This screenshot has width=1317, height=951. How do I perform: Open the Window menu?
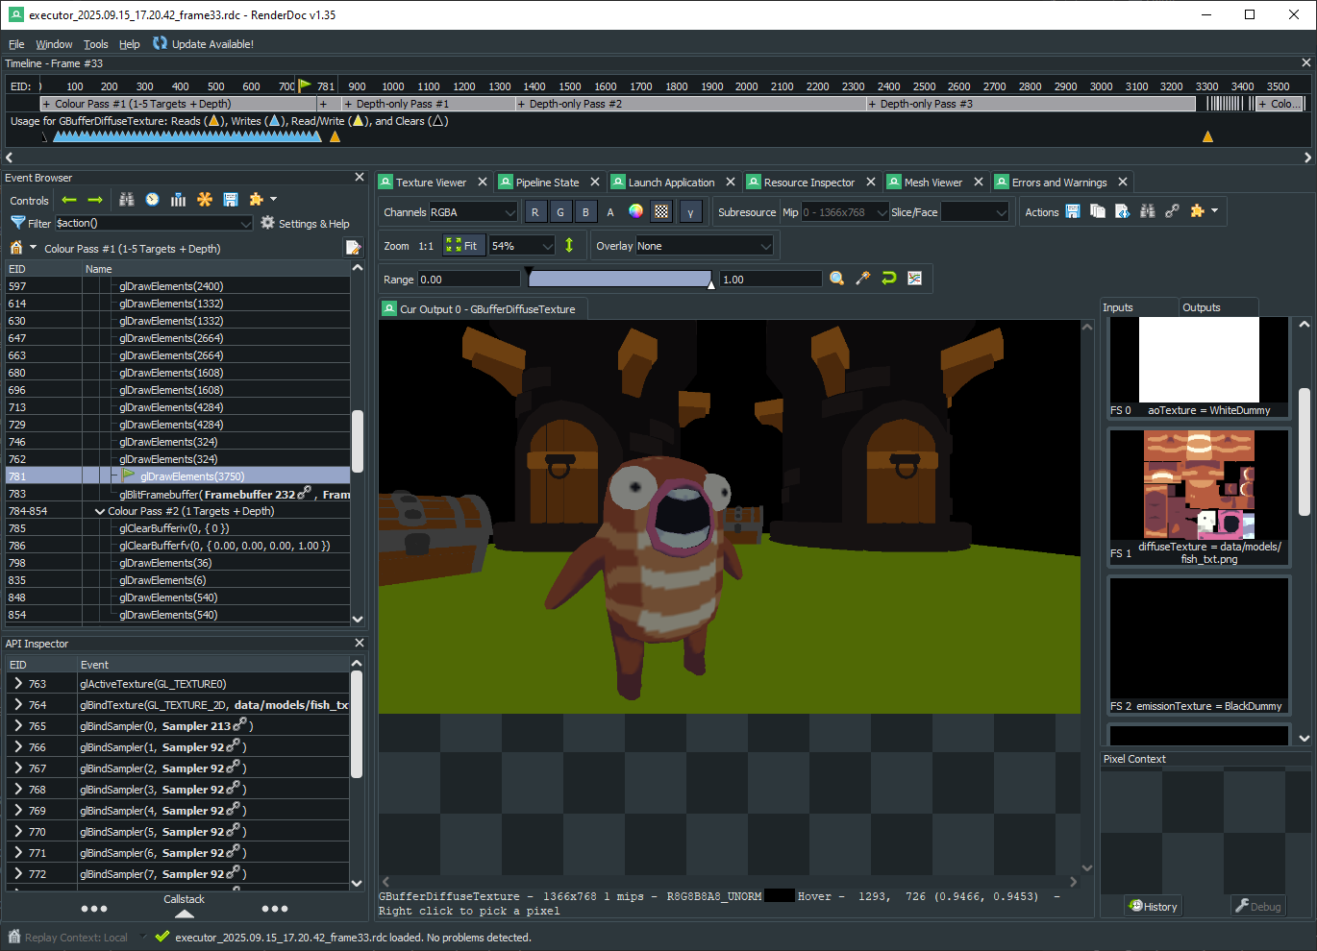54,44
